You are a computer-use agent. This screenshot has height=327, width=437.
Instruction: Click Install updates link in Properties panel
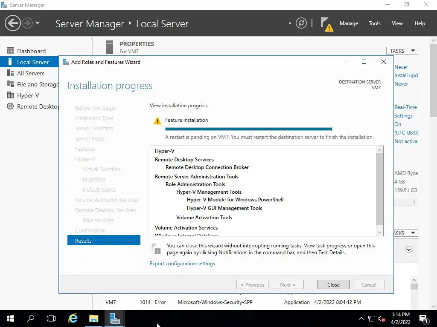[x=406, y=75]
